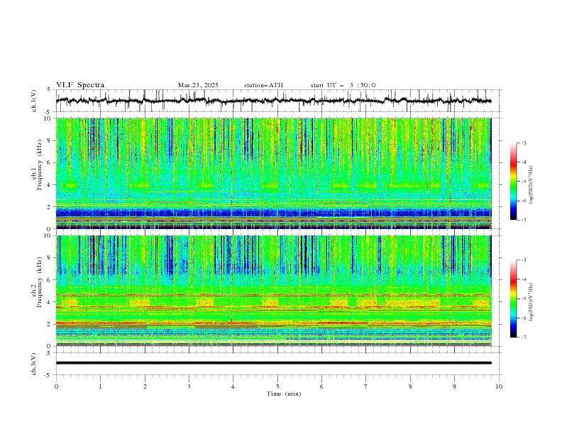Click the "Time (min)" x-axis label
Image resolution: width=562 pixels, height=434 pixels.
284,394
